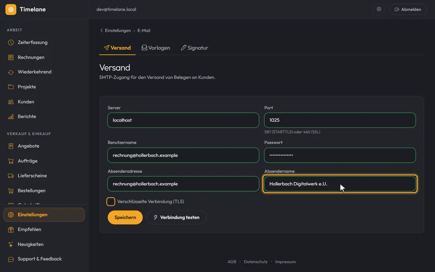The width and height of the screenshot is (435, 272).
Task: Open the Einstellungen breadcrumb link
Action: click(118, 30)
